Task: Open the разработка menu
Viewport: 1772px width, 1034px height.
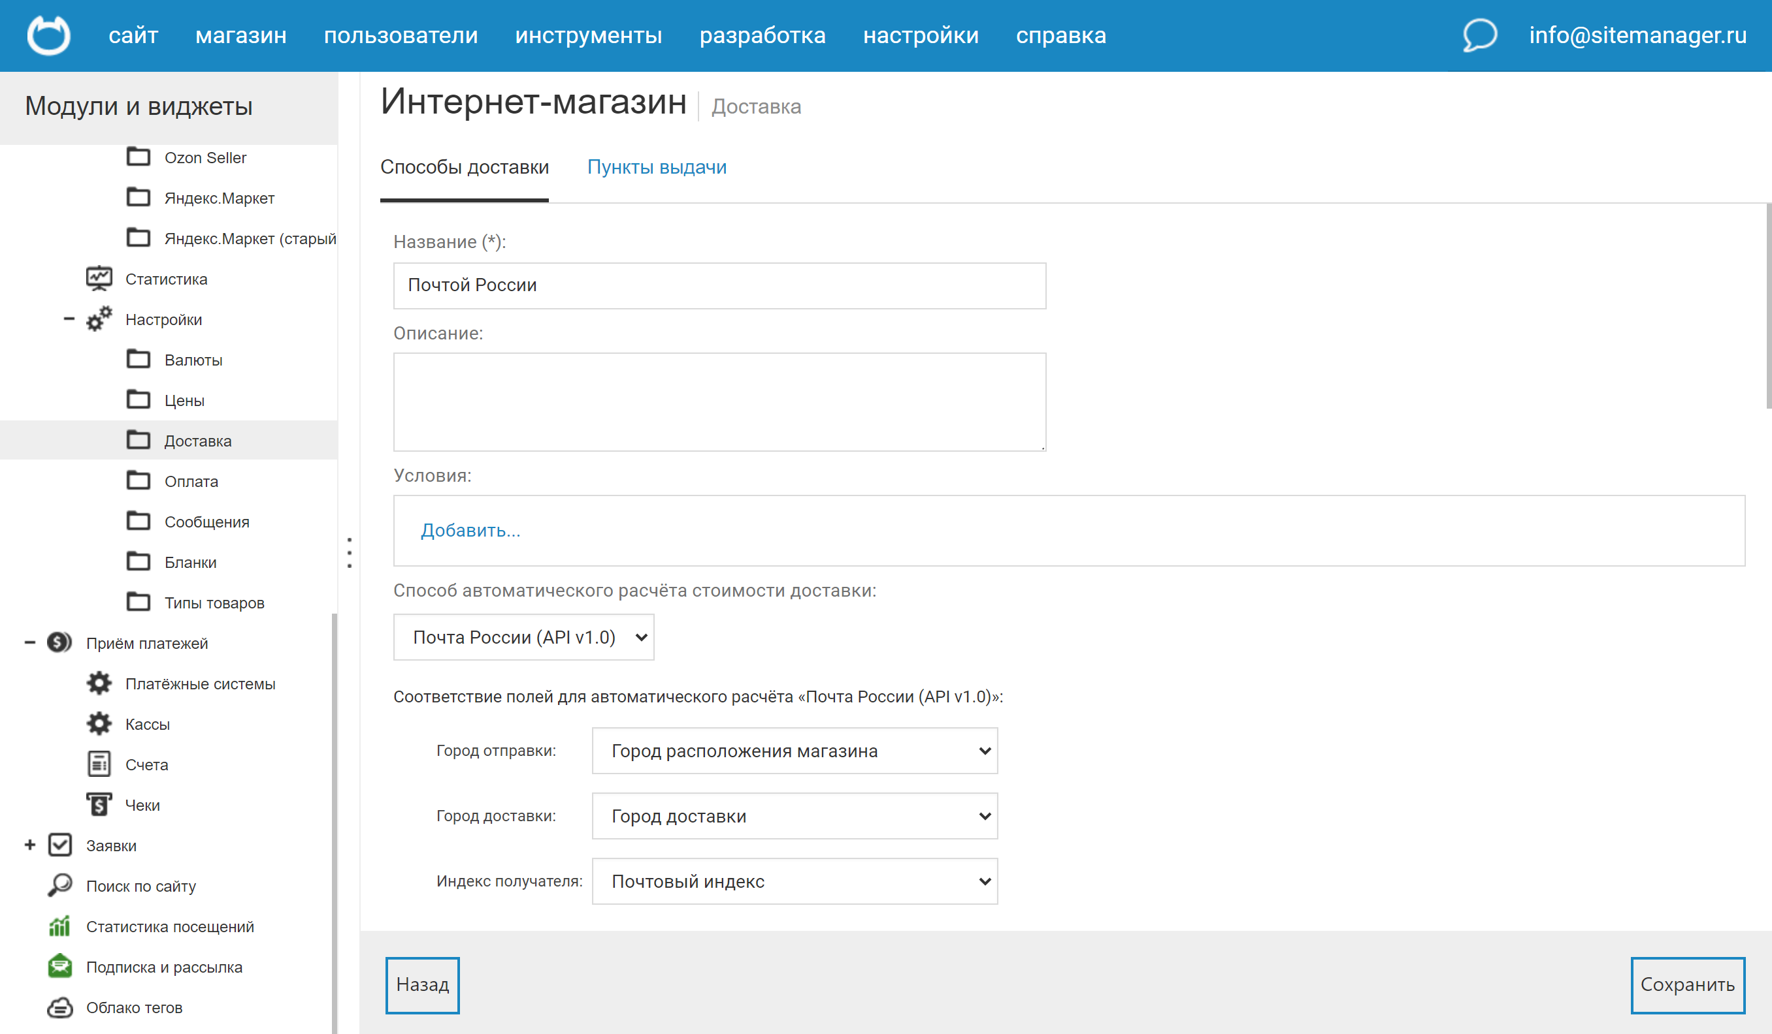Action: click(763, 35)
